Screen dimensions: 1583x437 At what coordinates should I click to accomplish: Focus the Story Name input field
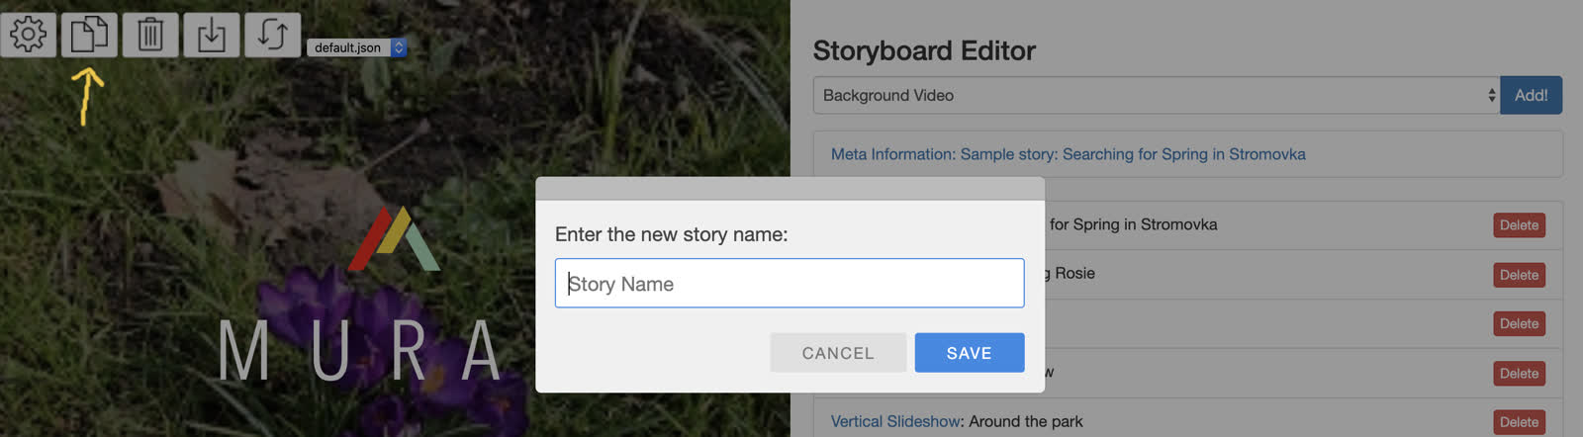[790, 284]
